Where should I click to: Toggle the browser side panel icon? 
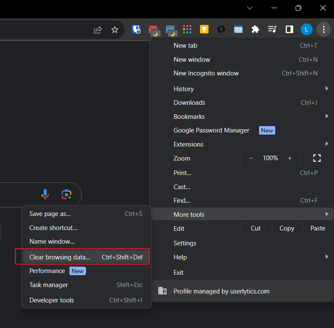pyautogui.click(x=289, y=29)
